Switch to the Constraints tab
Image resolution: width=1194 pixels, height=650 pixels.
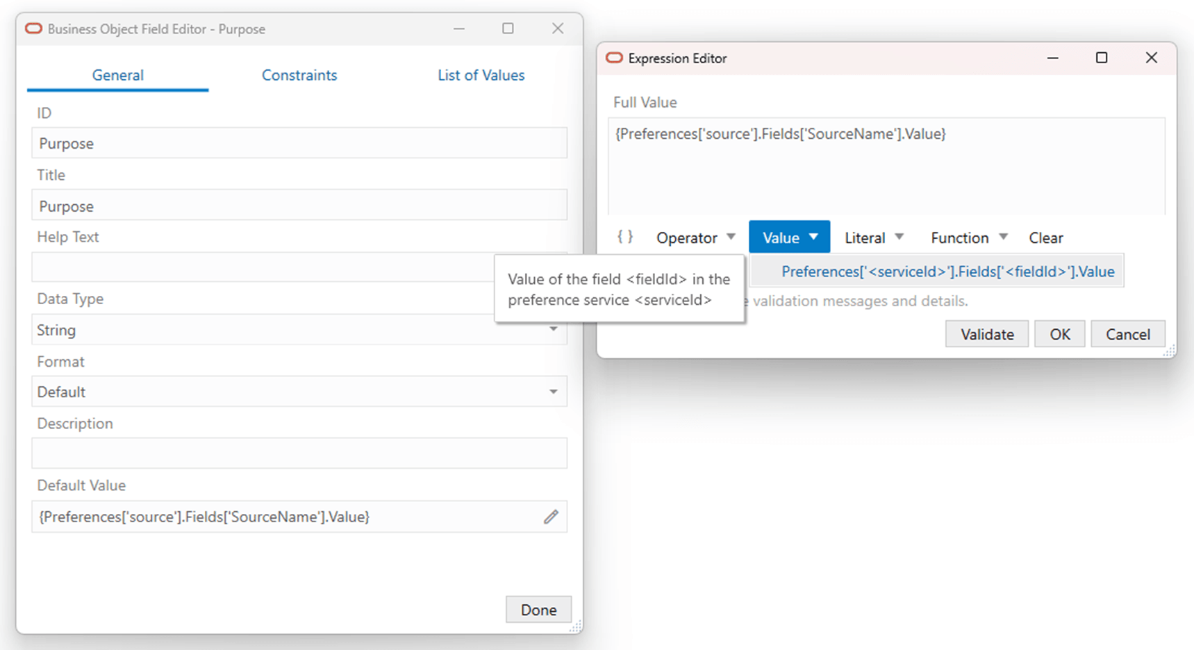tap(299, 75)
